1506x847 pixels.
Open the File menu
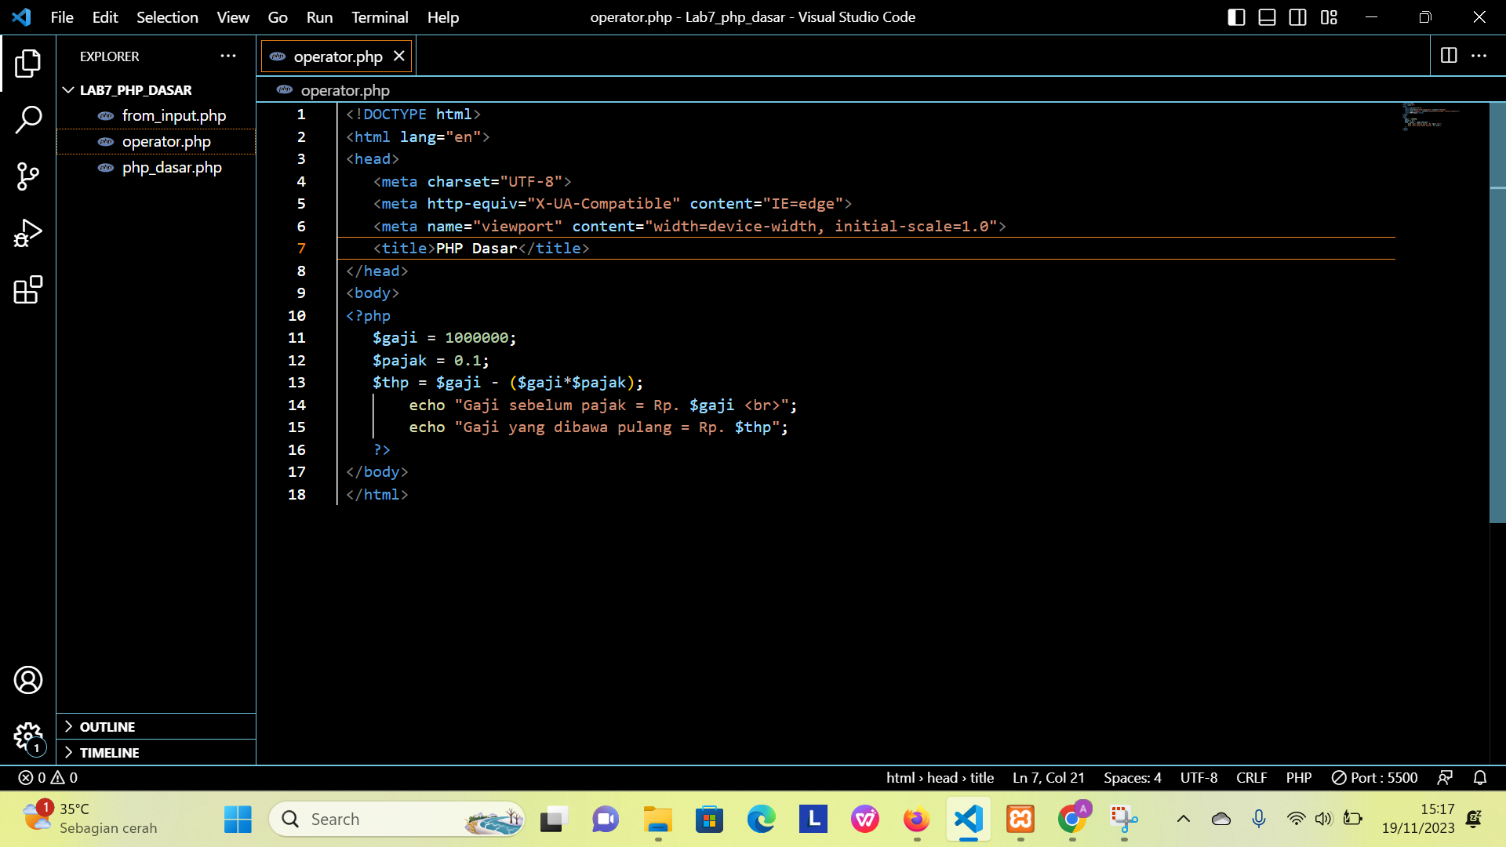(x=62, y=17)
